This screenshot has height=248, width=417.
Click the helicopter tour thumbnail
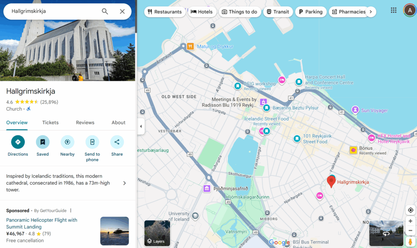(x=114, y=231)
